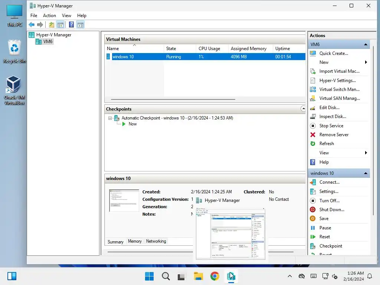The height and width of the screenshot is (285, 380).
Task: Open the Windows Start menu
Action: [x=149, y=276]
